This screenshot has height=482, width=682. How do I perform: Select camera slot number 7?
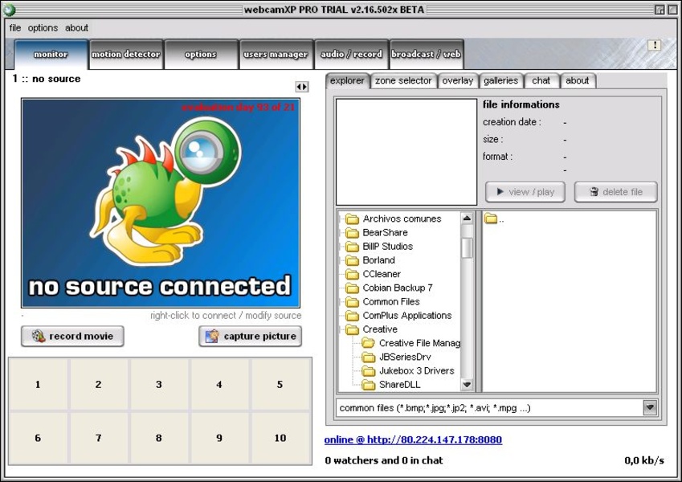pyautogui.click(x=99, y=438)
